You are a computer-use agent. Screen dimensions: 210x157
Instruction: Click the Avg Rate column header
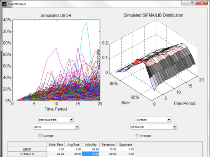[73, 144]
